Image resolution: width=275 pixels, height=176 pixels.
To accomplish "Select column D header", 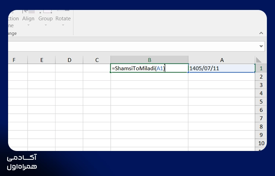I will 69,60.
